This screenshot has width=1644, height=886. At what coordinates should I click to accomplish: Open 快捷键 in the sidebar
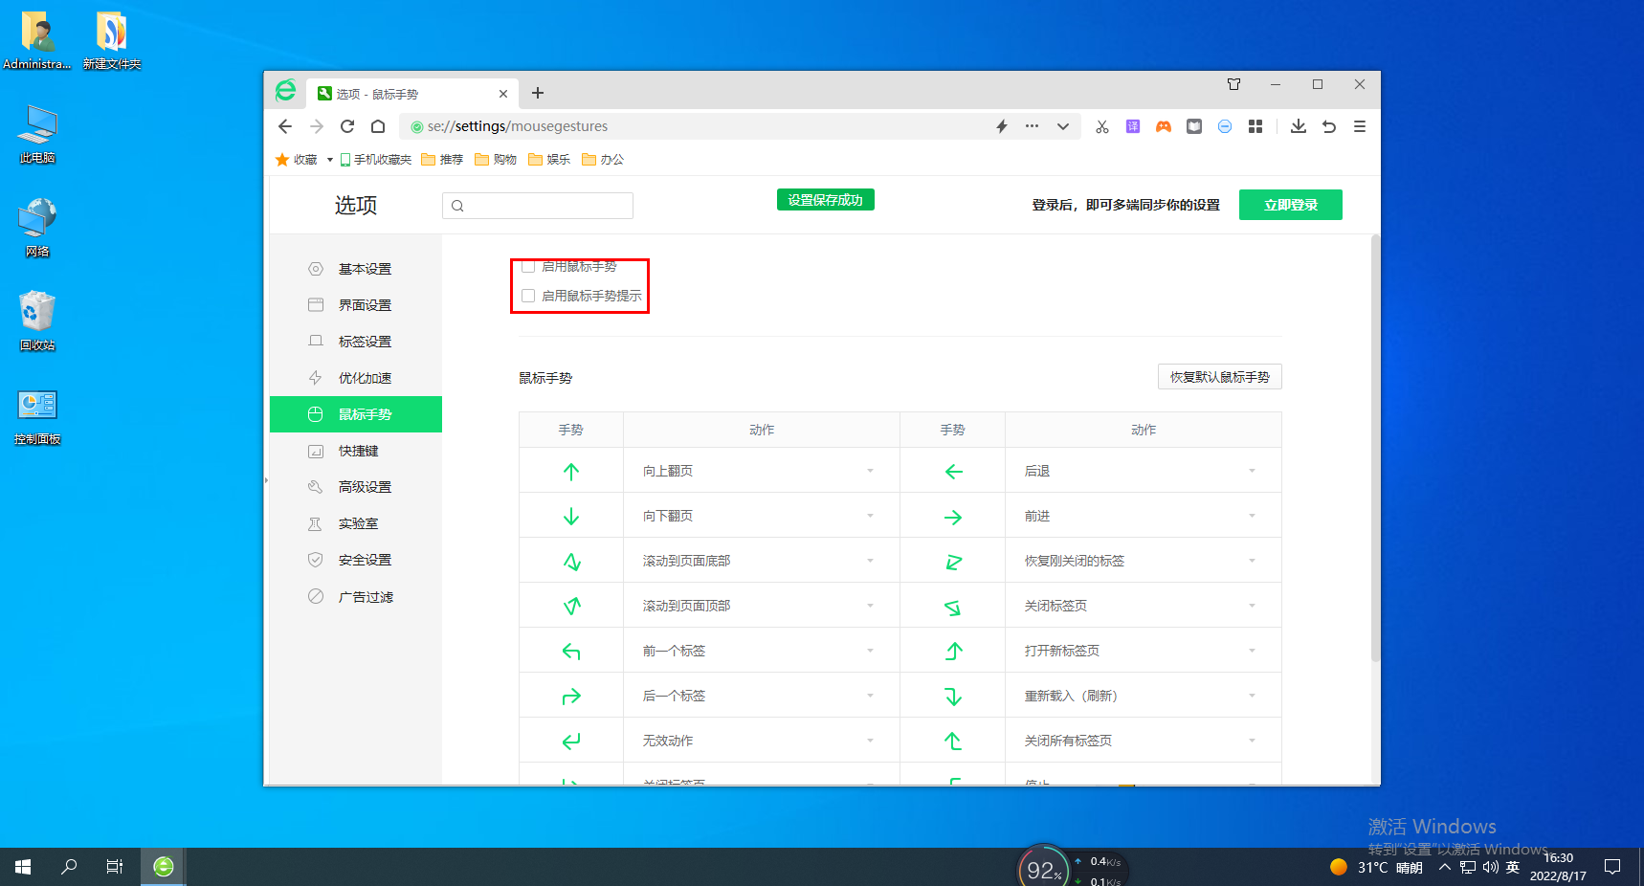point(356,451)
